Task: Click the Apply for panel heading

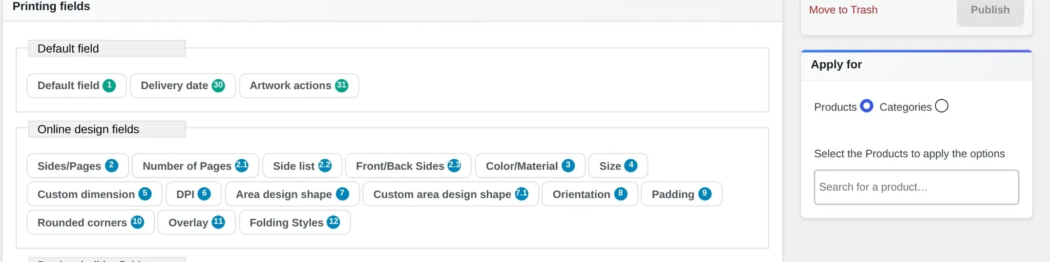Action: click(836, 64)
